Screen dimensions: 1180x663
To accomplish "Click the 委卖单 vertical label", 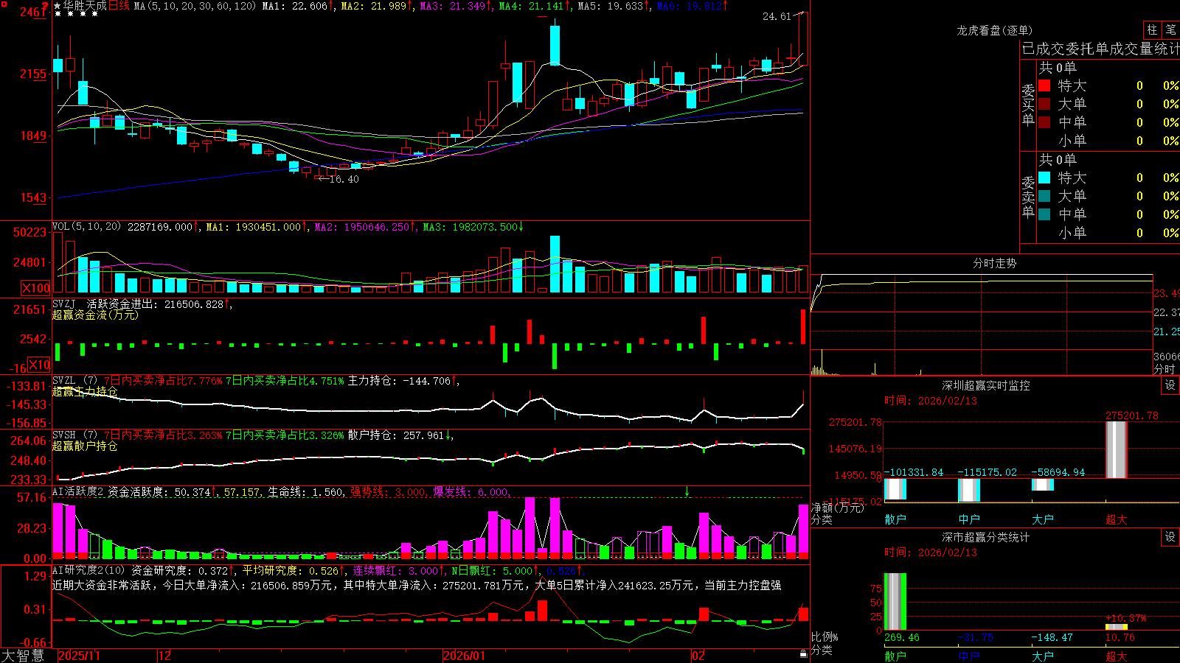I will (1028, 197).
